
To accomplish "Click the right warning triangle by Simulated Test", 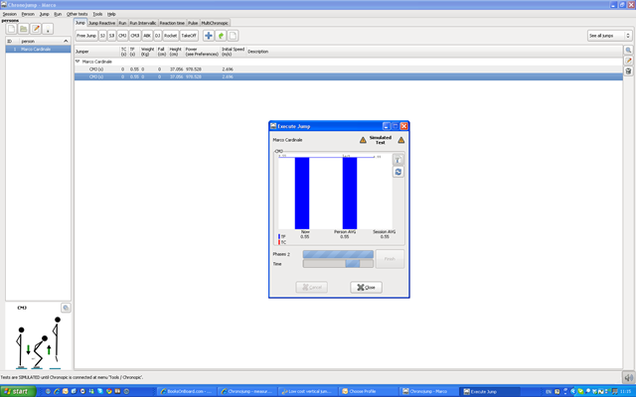I will [401, 140].
